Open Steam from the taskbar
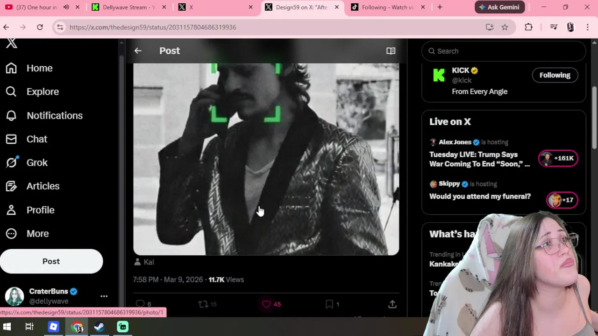This screenshot has width=598, height=336. 99,327
